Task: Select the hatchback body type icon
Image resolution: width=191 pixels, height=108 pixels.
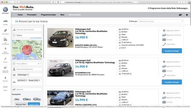Action: click(17, 99)
